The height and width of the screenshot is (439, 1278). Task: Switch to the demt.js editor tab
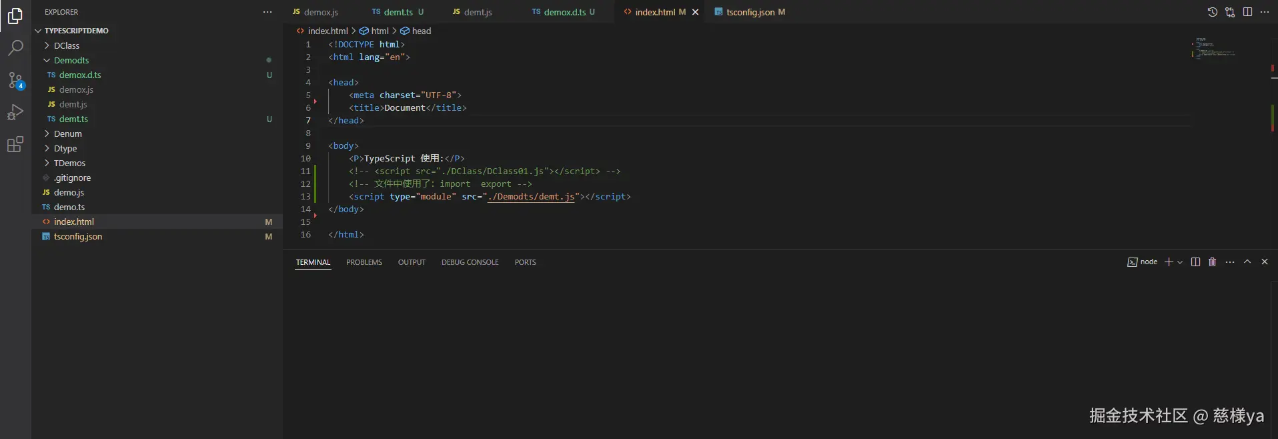point(483,12)
